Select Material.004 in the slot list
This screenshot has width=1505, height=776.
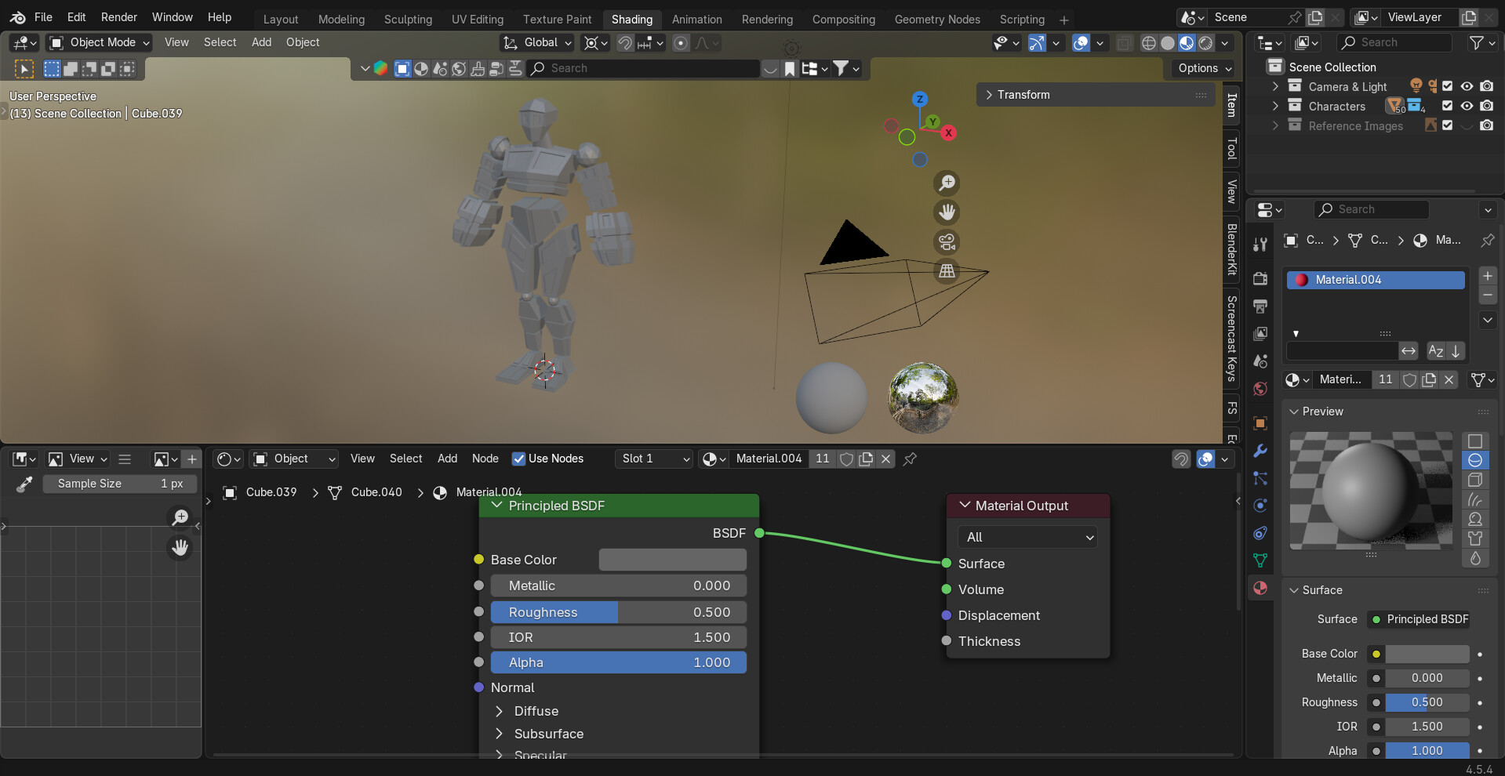coord(1376,280)
